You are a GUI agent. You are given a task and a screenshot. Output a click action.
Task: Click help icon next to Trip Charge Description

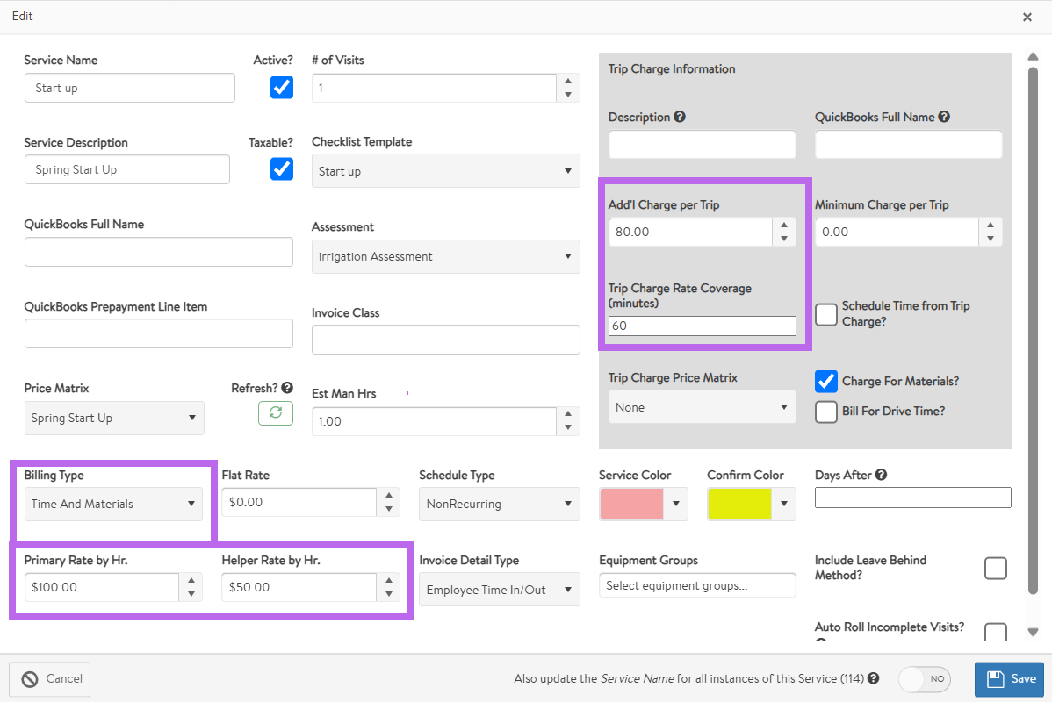pyautogui.click(x=680, y=117)
